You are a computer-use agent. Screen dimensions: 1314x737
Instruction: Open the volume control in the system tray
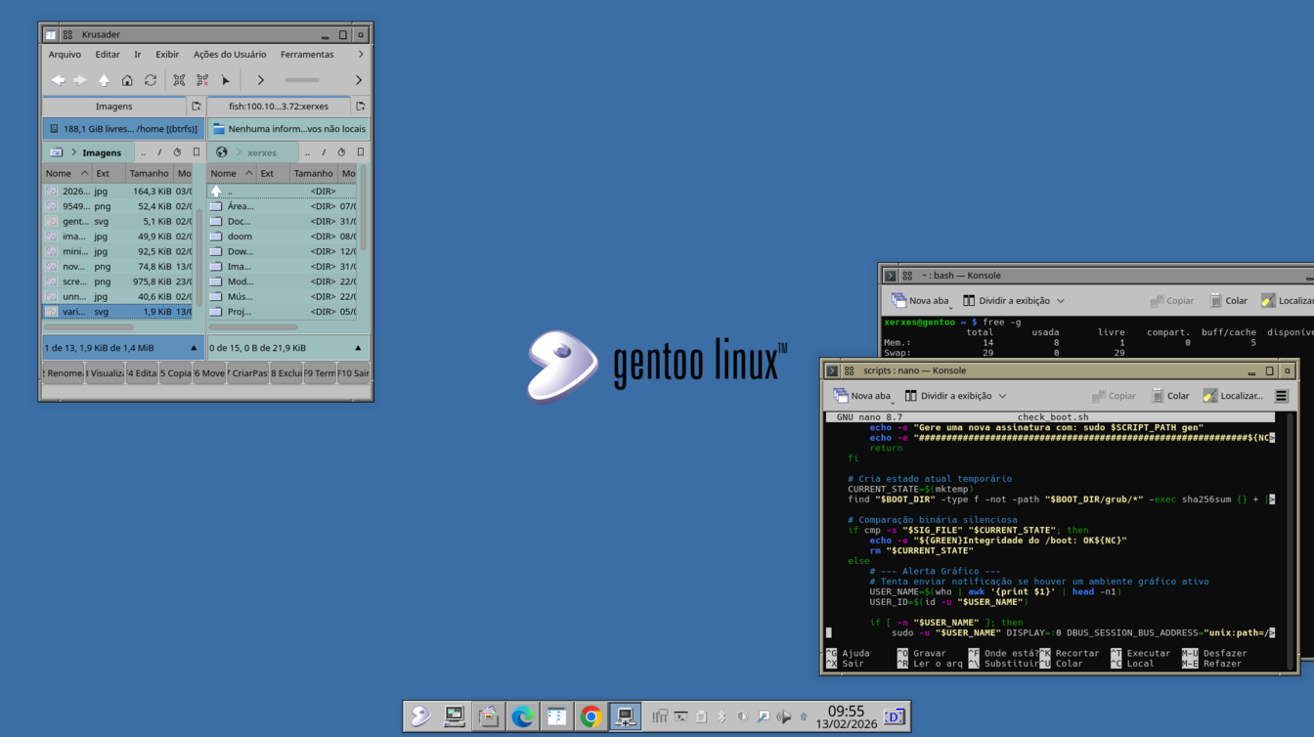click(783, 716)
